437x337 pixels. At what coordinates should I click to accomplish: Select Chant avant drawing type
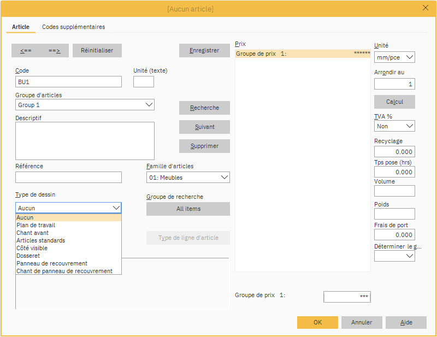[x=33, y=233]
